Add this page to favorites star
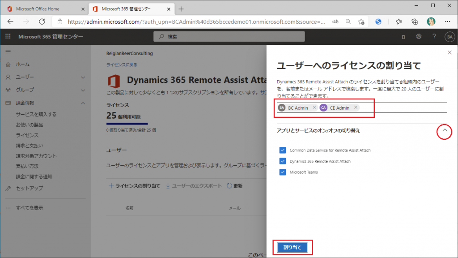Screen dimensions: 458x258 click(361, 21)
